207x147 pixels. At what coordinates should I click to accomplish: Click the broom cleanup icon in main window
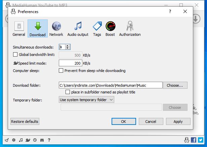(7, 140)
